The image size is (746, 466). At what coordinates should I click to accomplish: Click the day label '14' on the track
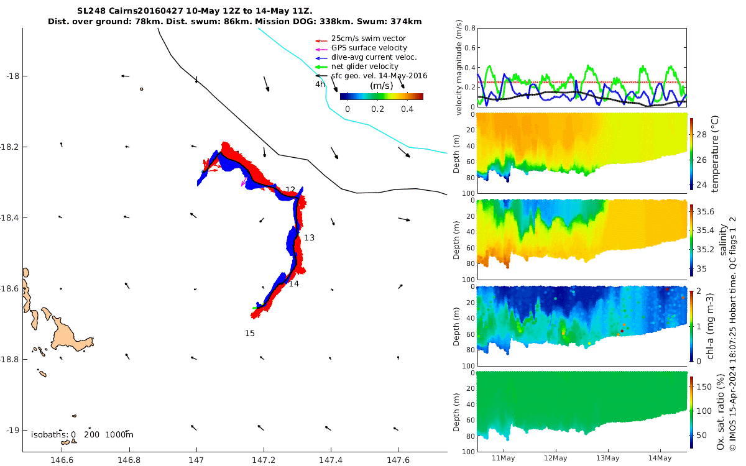[x=293, y=283]
